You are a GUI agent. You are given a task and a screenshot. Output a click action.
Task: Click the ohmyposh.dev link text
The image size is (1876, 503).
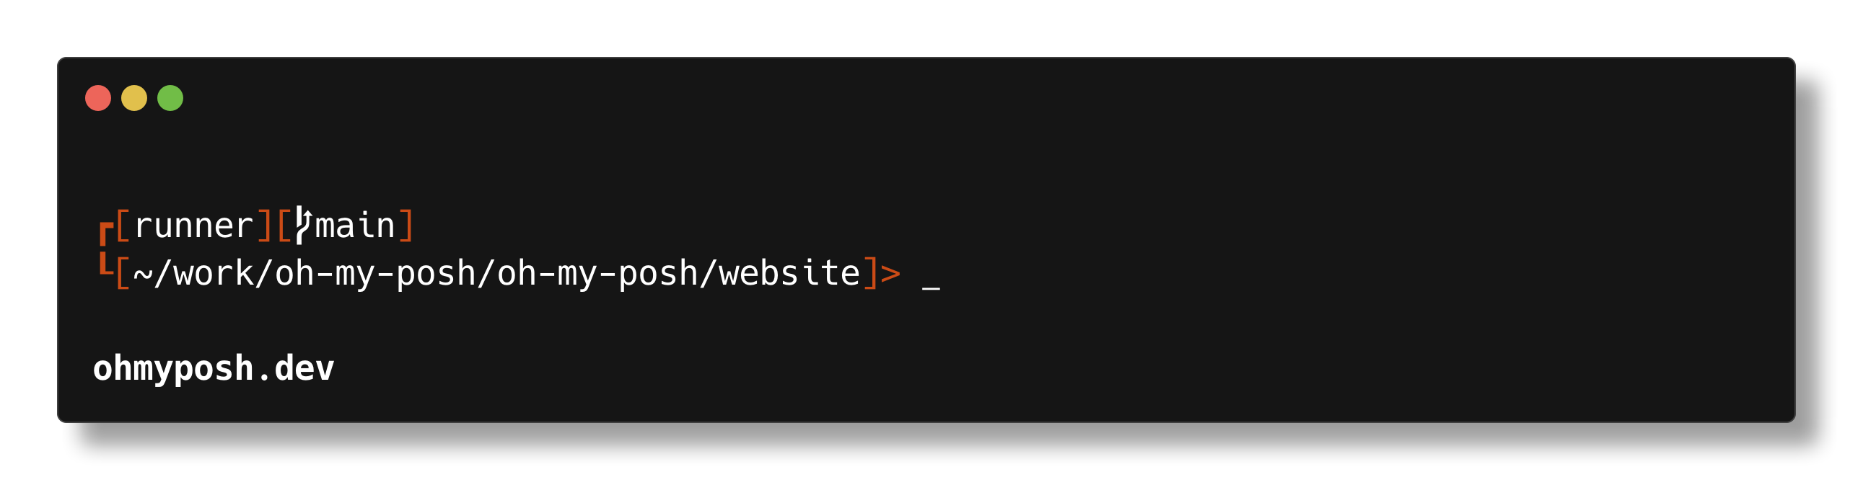click(214, 368)
